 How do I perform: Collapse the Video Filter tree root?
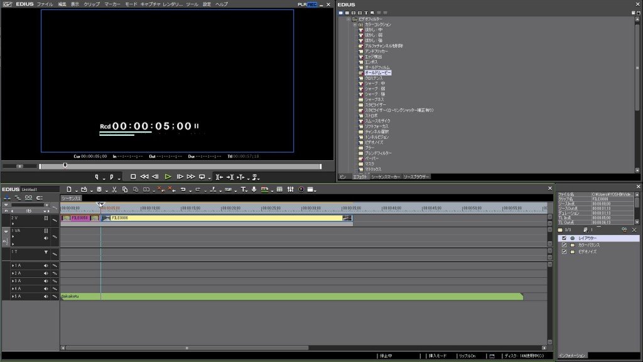coord(349,19)
